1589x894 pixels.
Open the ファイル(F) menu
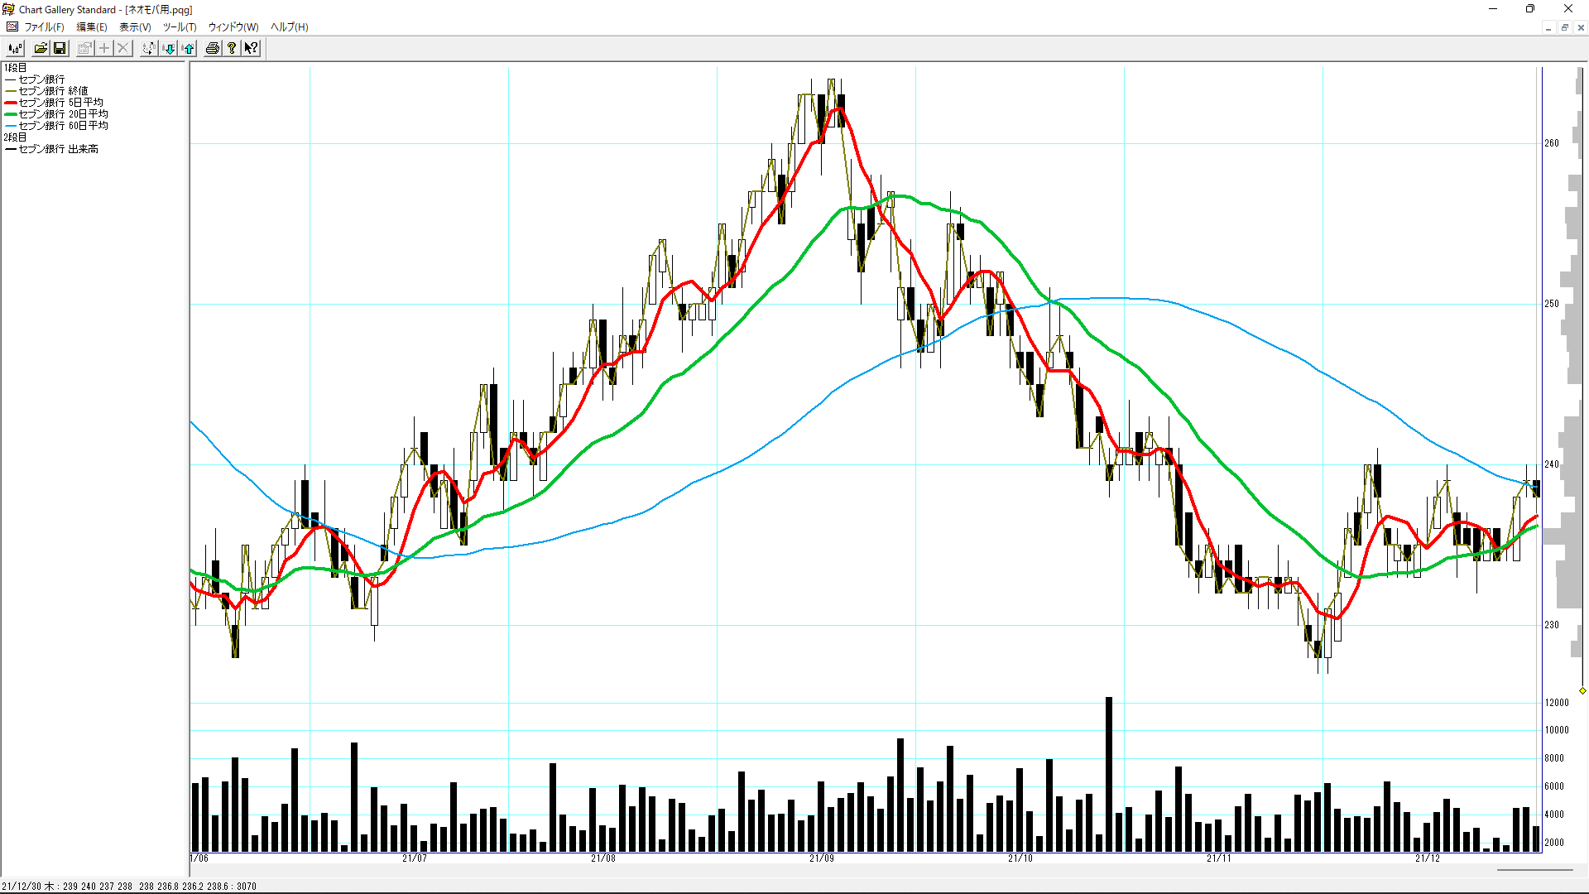coord(44,27)
